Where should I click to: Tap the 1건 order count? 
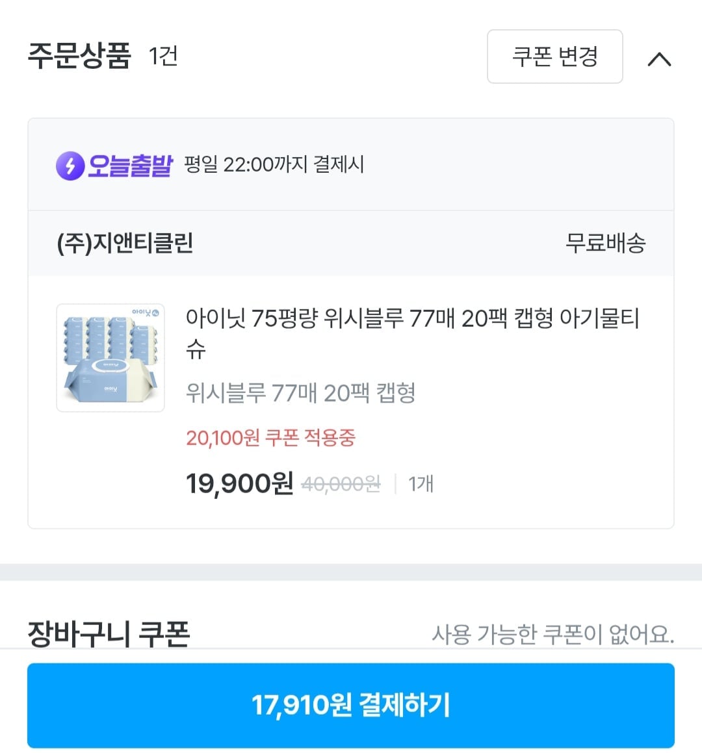click(163, 56)
